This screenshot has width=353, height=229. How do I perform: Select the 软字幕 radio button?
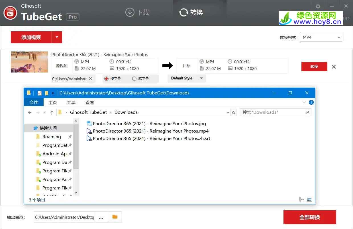134,79
